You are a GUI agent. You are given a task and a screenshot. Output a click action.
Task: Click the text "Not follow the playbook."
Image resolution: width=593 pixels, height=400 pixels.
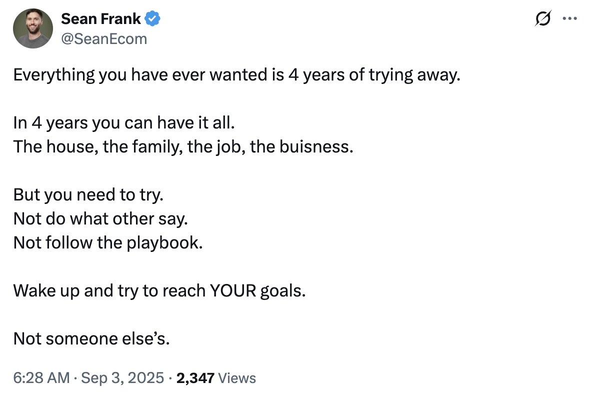pyautogui.click(x=108, y=242)
